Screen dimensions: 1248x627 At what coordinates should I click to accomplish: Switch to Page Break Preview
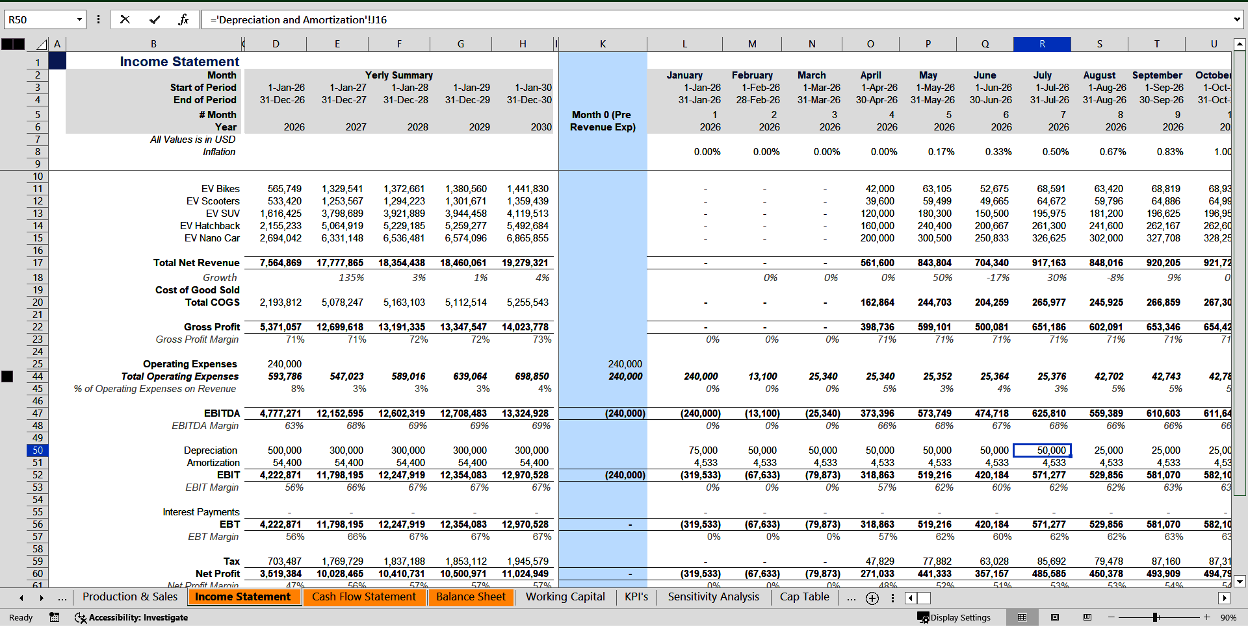pos(1087,617)
